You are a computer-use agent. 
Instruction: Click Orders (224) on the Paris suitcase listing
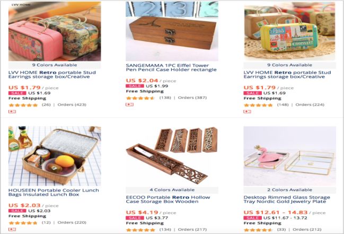310,105
